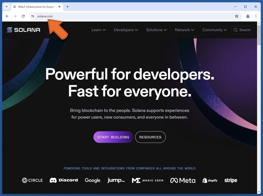The width and height of the screenshot is (263, 196).
Task: Open the Chrome profile avatar
Action: tap(248, 16)
